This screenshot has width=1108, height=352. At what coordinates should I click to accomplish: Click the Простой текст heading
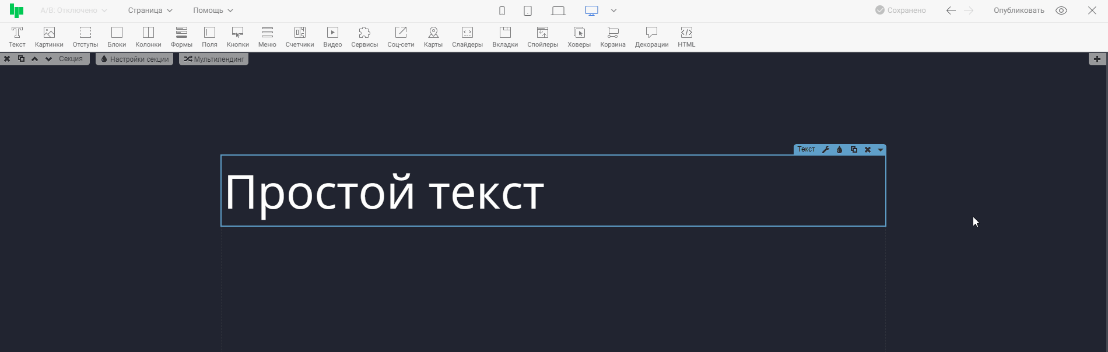tap(384, 192)
